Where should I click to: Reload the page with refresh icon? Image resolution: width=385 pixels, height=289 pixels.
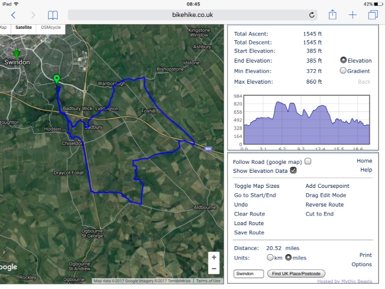(x=312, y=15)
